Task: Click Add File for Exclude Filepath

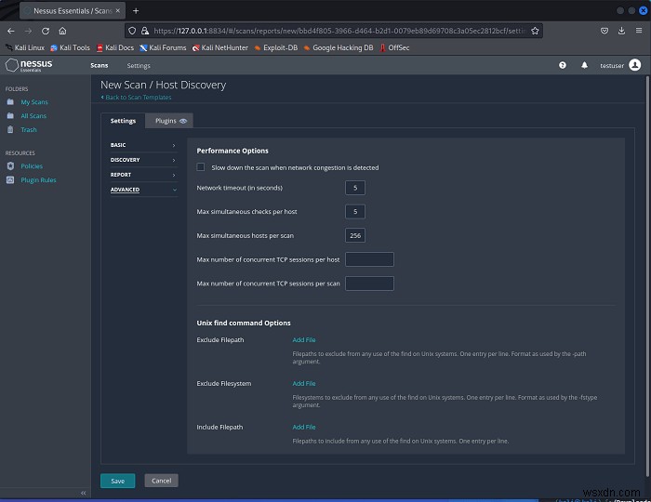Action: click(x=304, y=340)
